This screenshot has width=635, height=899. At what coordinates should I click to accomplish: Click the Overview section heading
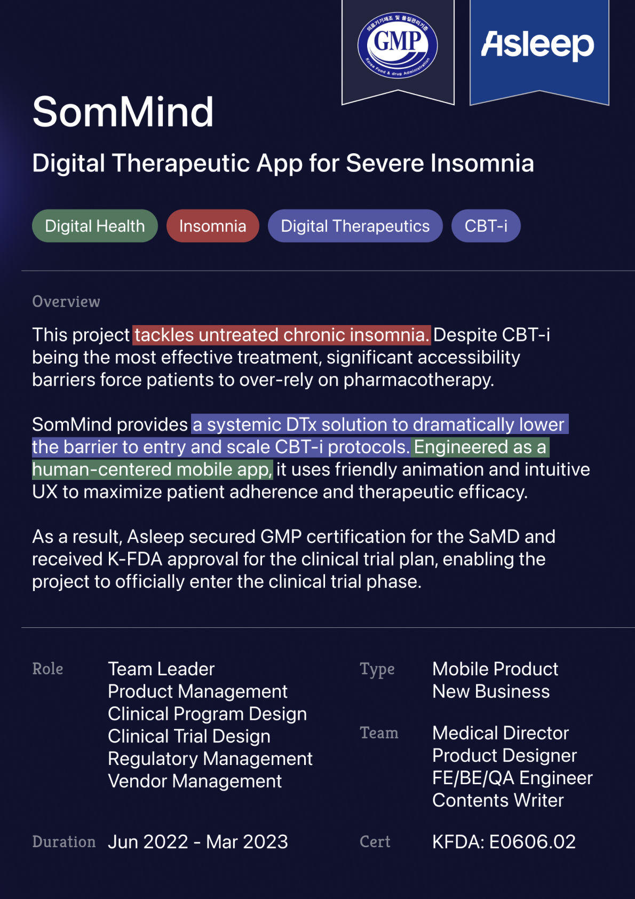(x=66, y=302)
